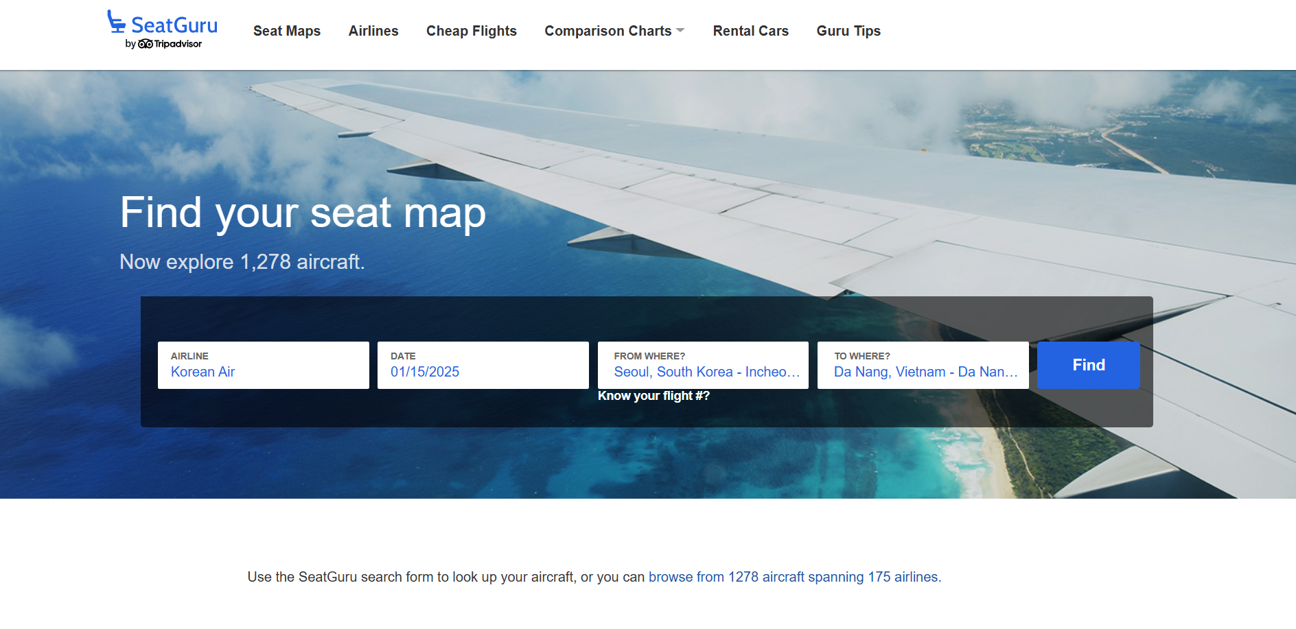Screen dimensions: 1296x629
Task: Click the 'Now explore 1,278 aircraft.' text
Action: pyautogui.click(x=242, y=262)
